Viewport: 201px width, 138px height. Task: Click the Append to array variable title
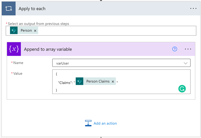click(48, 49)
